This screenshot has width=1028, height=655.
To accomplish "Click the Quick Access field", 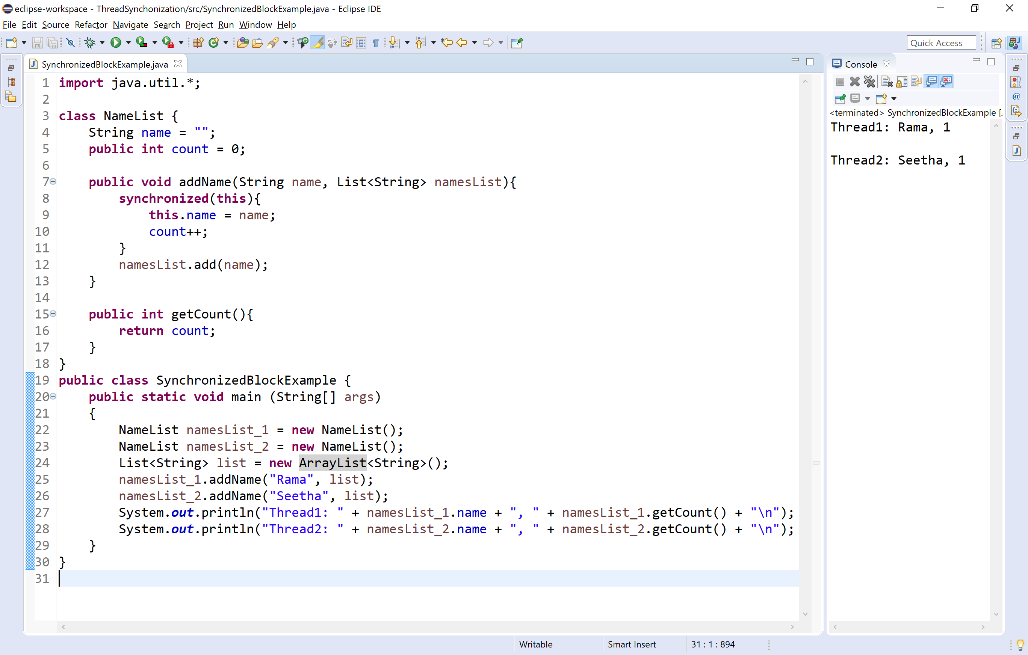I will [x=941, y=43].
